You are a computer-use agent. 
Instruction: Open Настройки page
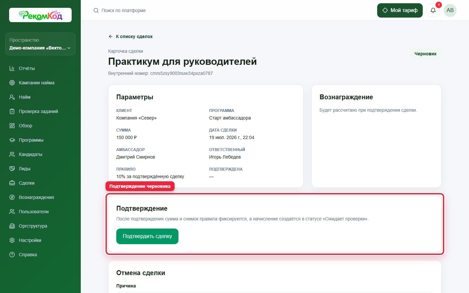pyautogui.click(x=40, y=240)
